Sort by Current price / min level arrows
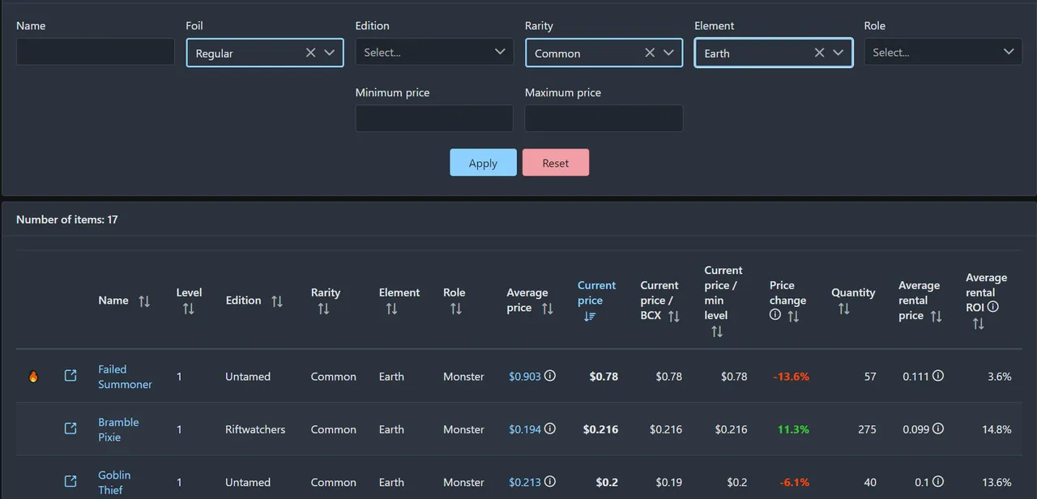1037x499 pixels. tap(716, 331)
